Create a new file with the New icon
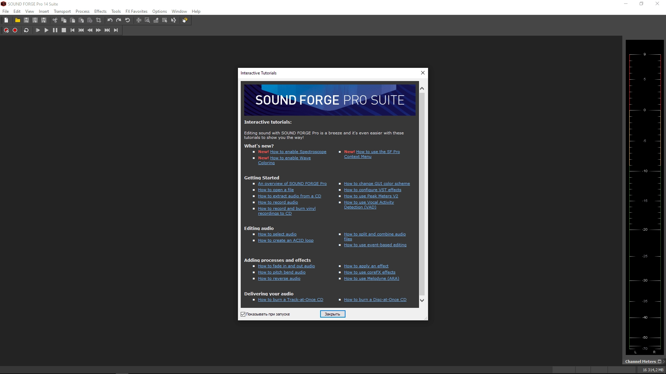 point(6,20)
